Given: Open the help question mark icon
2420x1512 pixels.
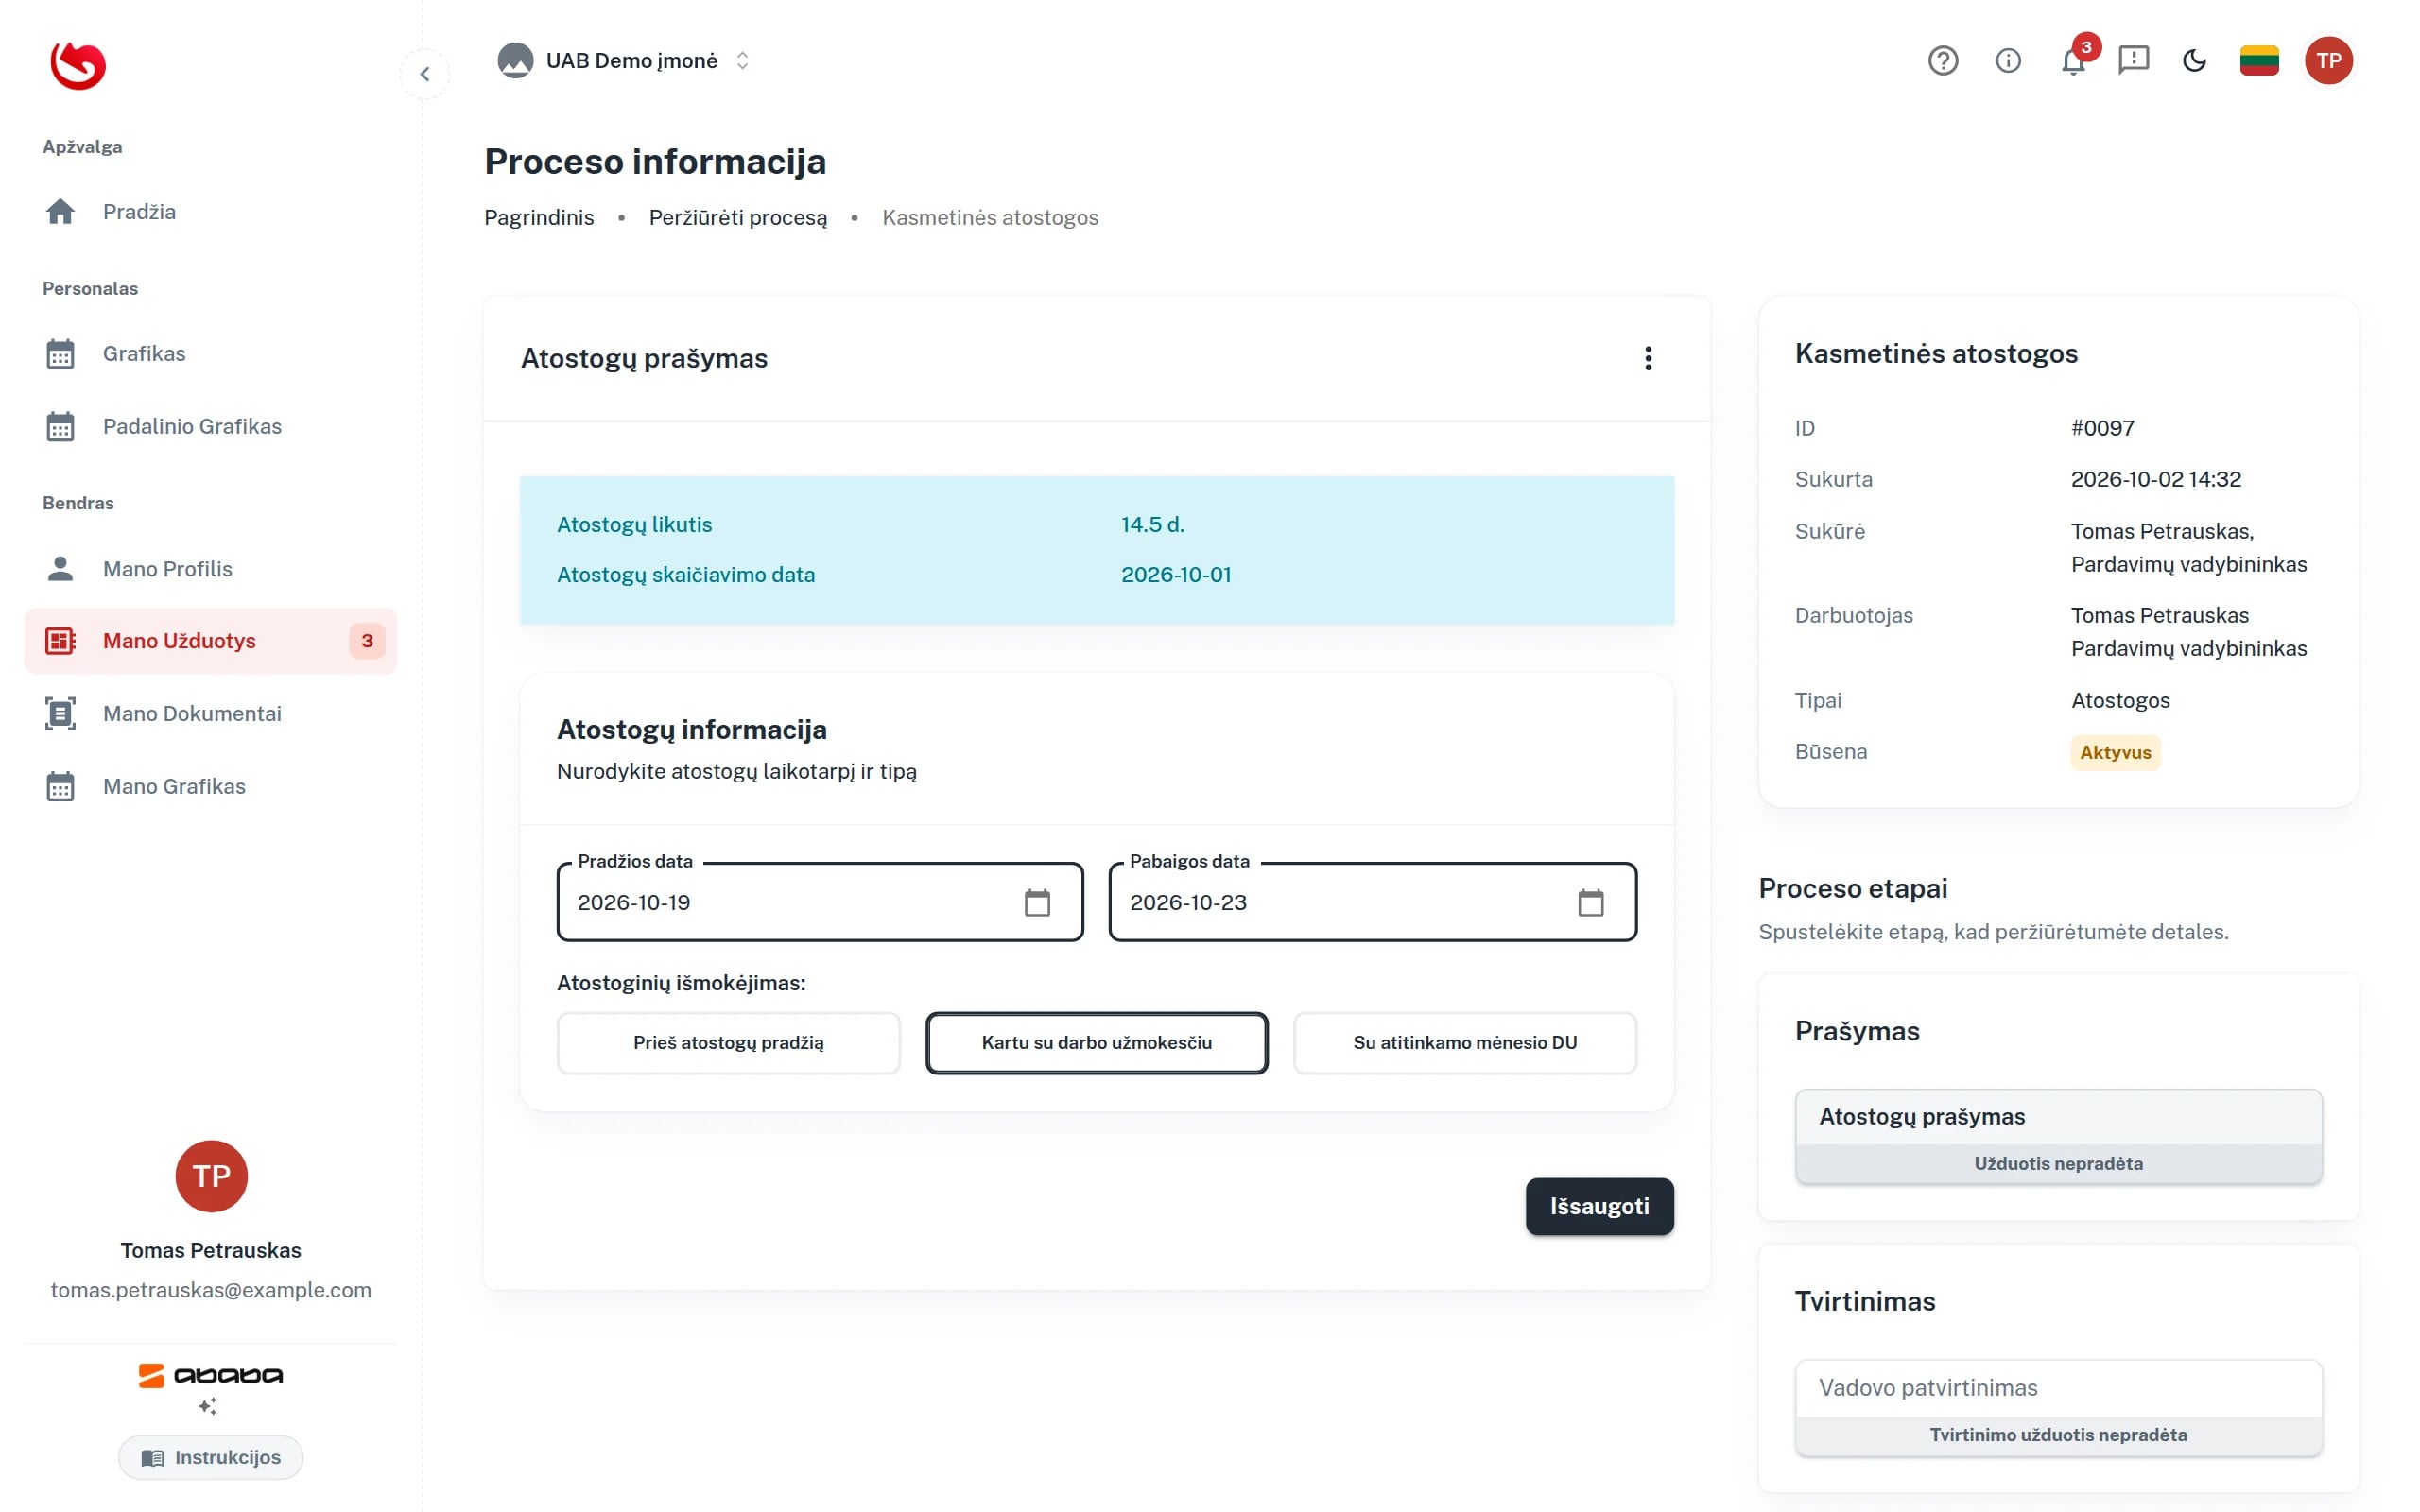Looking at the screenshot, I should [1942, 61].
